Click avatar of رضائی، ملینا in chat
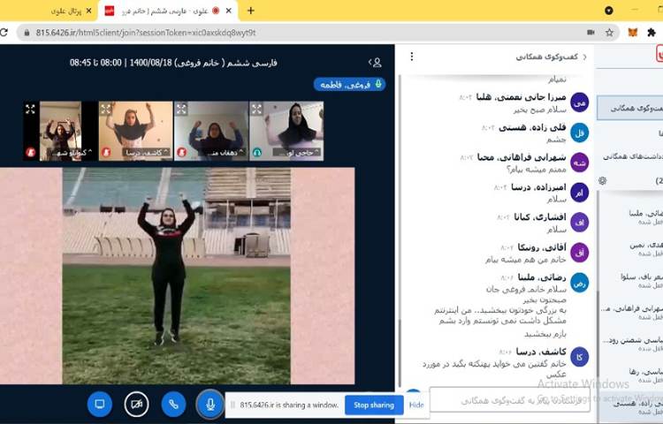This screenshot has height=424, width=663. coord(579,283)
